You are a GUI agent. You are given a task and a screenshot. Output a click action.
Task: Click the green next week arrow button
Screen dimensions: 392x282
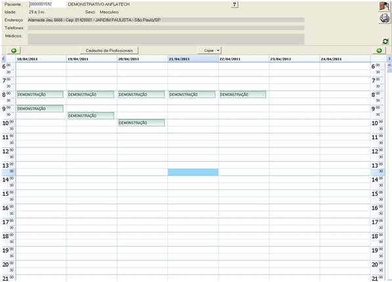click(x=379, y=51)
